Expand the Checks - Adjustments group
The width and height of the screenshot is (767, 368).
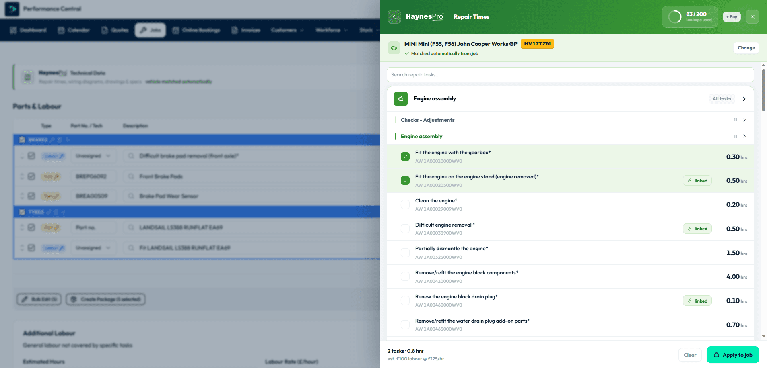[x=570, y=120]
